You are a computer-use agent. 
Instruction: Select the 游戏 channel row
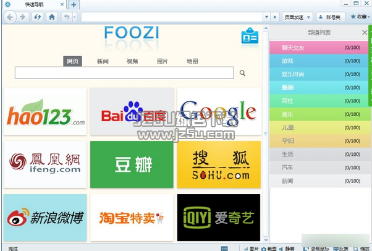319,61
